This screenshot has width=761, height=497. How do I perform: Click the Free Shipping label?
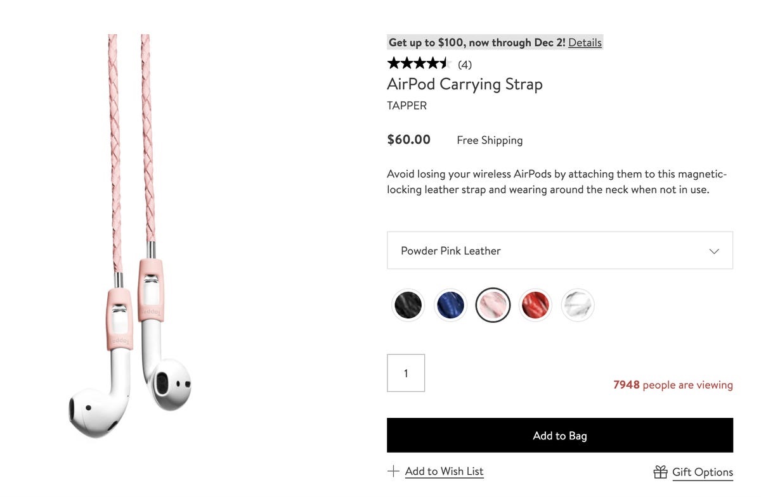(490, 140)
